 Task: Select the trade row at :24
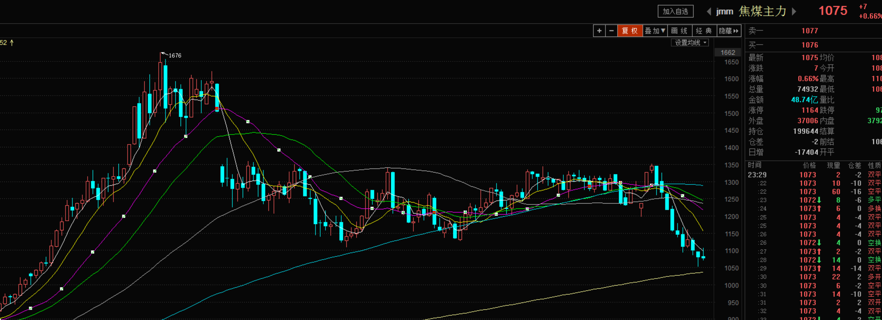pos(815,209)
